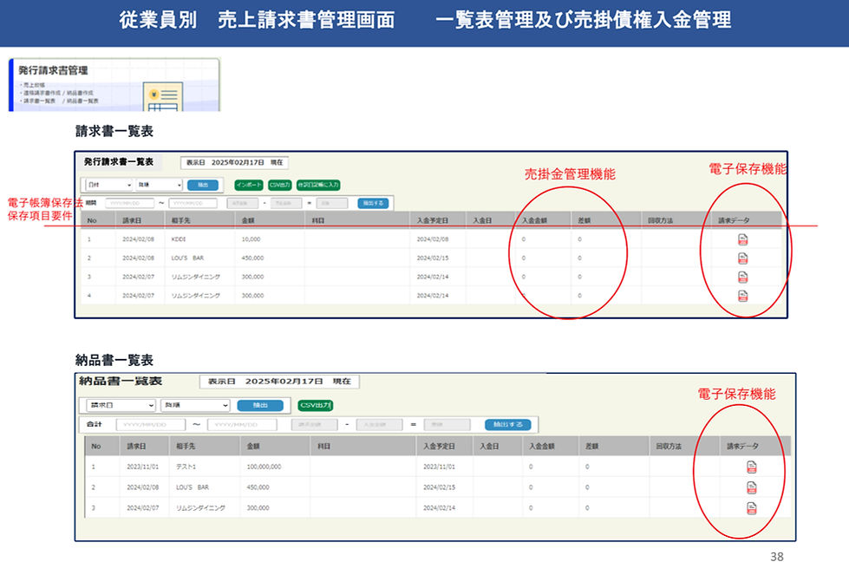Click CSV出力 button in invoice list
The height and width of the screenshot is (575, 849).
280,186
